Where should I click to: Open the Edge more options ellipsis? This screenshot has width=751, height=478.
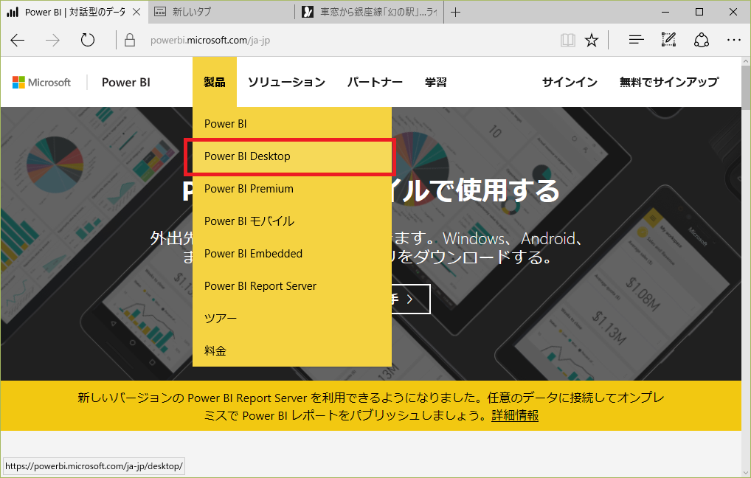click(x=734, y=41)
